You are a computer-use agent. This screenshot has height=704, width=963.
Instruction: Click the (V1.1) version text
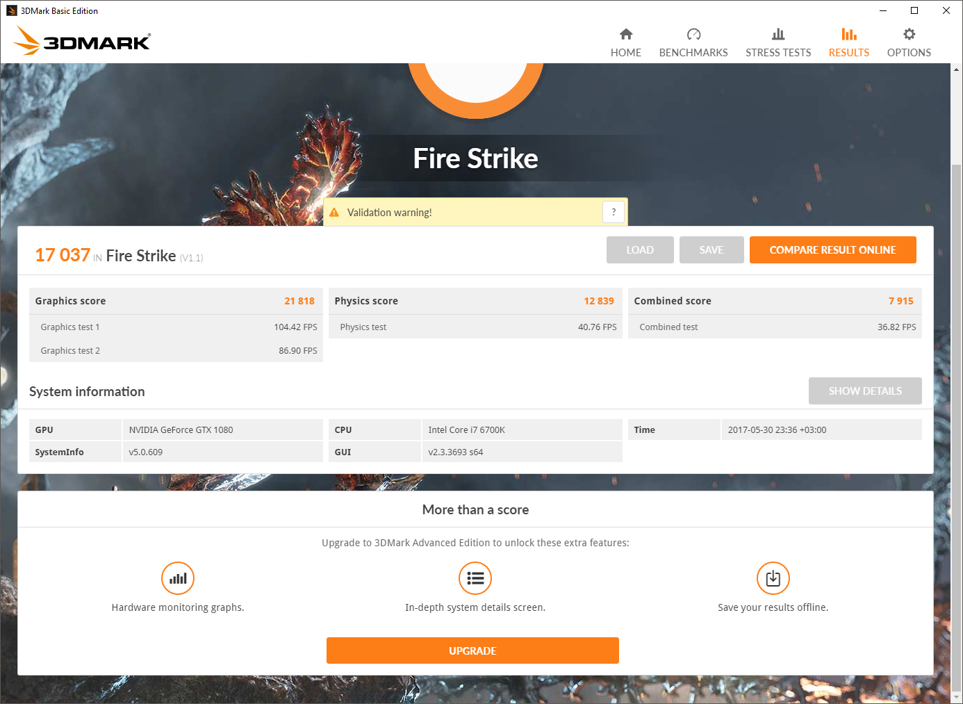[x=191, y=258]
